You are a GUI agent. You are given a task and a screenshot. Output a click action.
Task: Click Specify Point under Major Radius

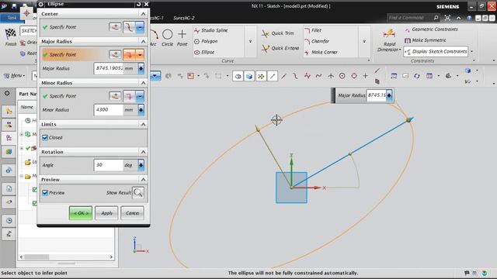[x=63, y=55]
